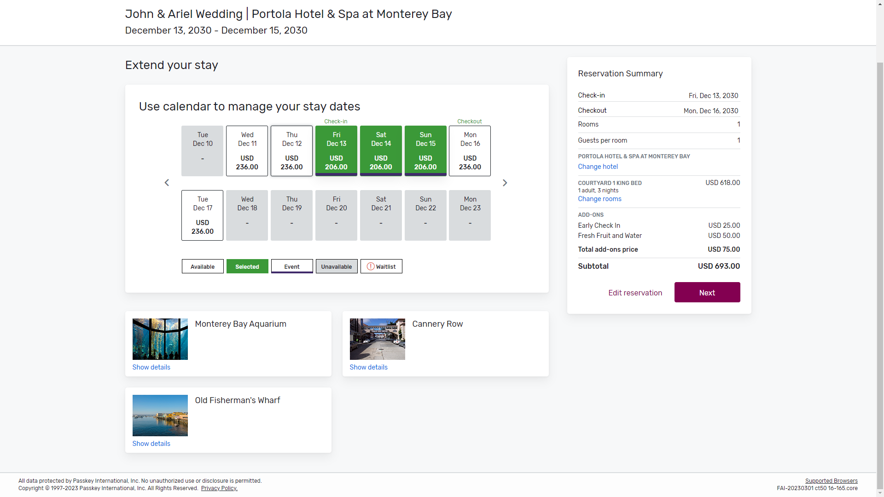Pick Tue Dec 17 as stay date
The height and width of the screenshot is (497, 884).
[x=202, y=215]
